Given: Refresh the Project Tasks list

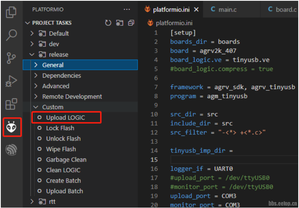Looking at the screenshot, I should pos(108,23).
